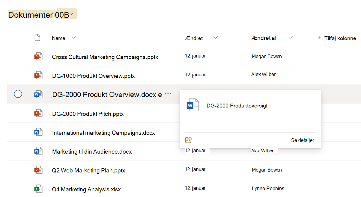
Task: Click Lynne Robbins in Q4 Marketing Analysis row
Action: (x=268, y=188)
